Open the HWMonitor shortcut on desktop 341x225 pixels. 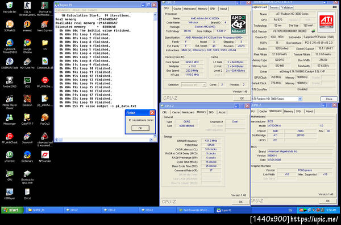pyautogui.click(x=45, y=9)
